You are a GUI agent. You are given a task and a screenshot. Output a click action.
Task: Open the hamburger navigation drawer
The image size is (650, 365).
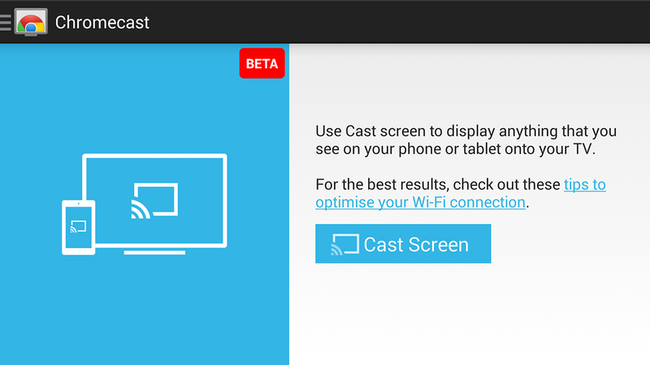tap(6, 23)
